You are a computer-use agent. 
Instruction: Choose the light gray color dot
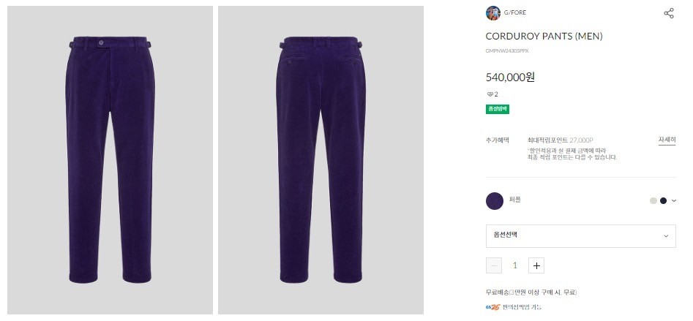[x=653, y=200]
